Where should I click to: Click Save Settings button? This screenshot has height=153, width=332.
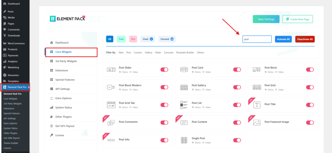click(266, 19)
